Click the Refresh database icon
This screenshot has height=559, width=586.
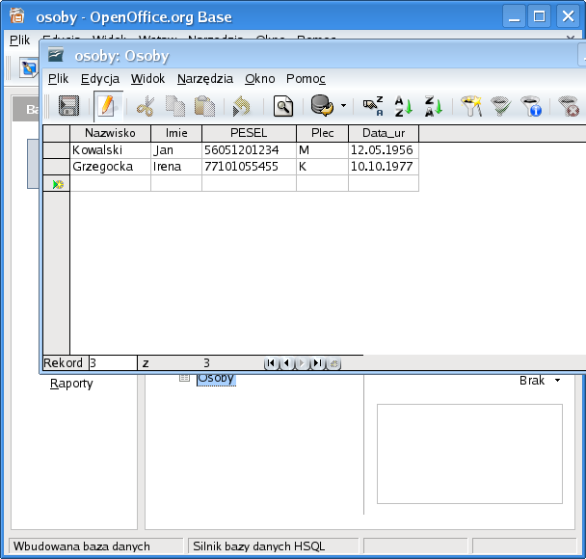click(322, 106)
